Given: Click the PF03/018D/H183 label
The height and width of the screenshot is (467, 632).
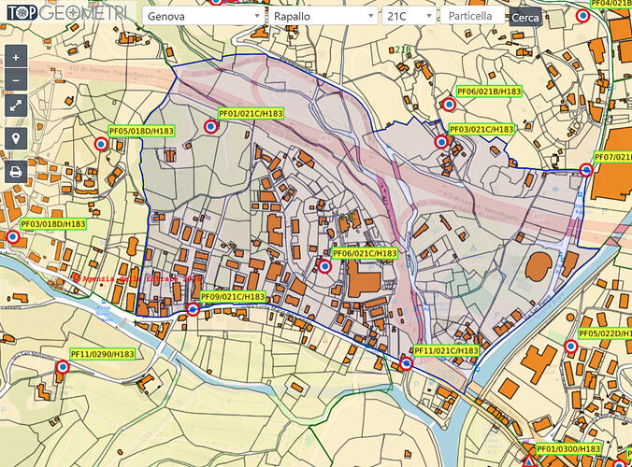Looking at the screenshot, I should [53, 224].
